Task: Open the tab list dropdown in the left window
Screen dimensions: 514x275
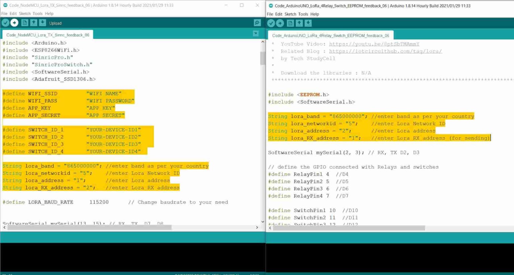Action: pos(256,33)
